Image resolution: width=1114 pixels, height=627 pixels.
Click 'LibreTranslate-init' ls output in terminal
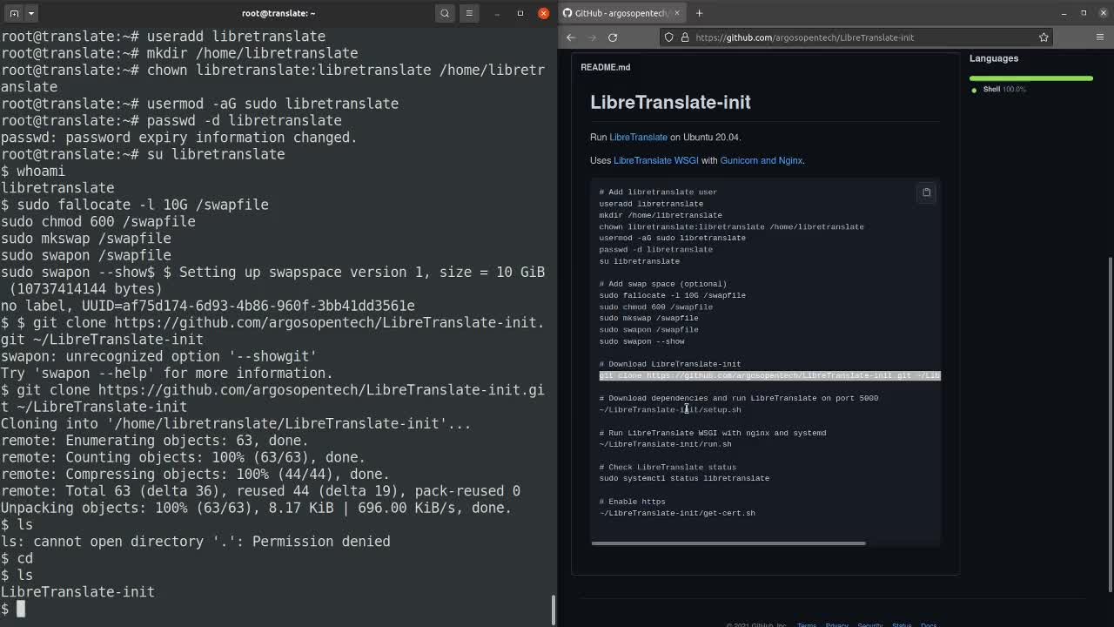coord(77,592)
